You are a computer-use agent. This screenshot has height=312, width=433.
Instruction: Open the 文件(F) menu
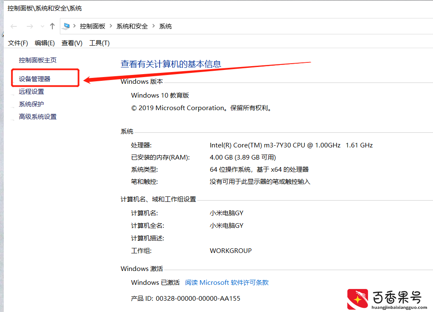tap(18, 43)
